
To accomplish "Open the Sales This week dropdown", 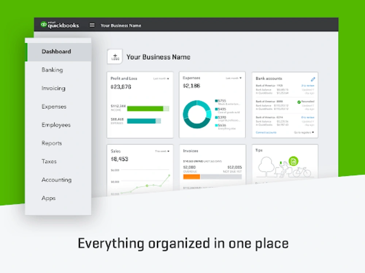I will point(162,151).
